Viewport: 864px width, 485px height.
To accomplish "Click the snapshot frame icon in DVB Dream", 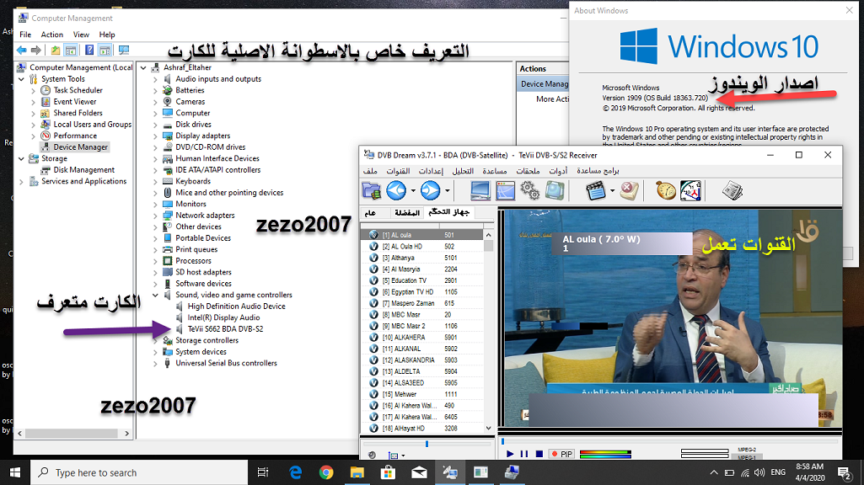I will pyautogui.click(x=555, y=190).
